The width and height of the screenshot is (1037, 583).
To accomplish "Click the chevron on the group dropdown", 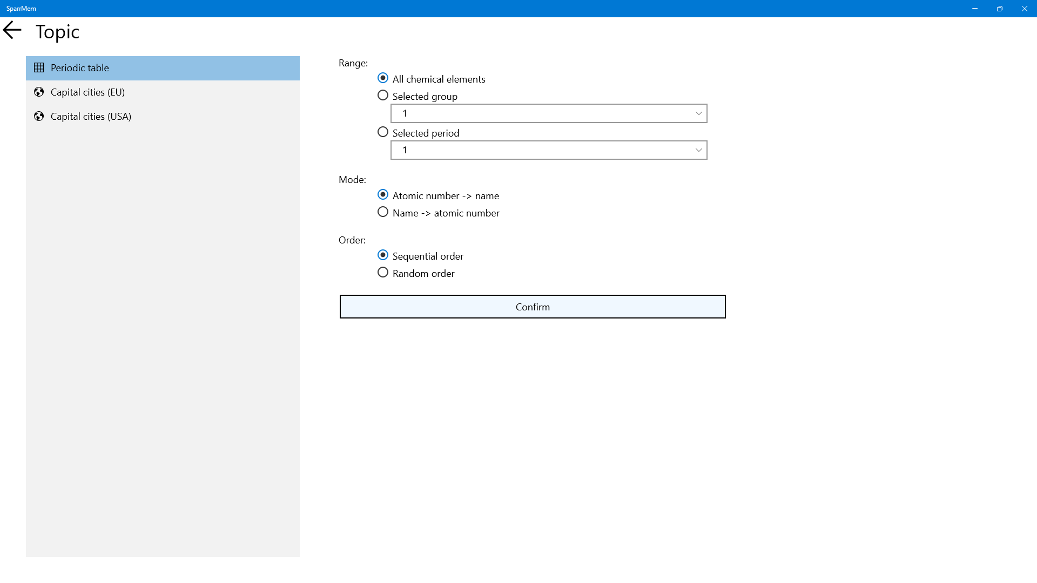I will 698,113.
